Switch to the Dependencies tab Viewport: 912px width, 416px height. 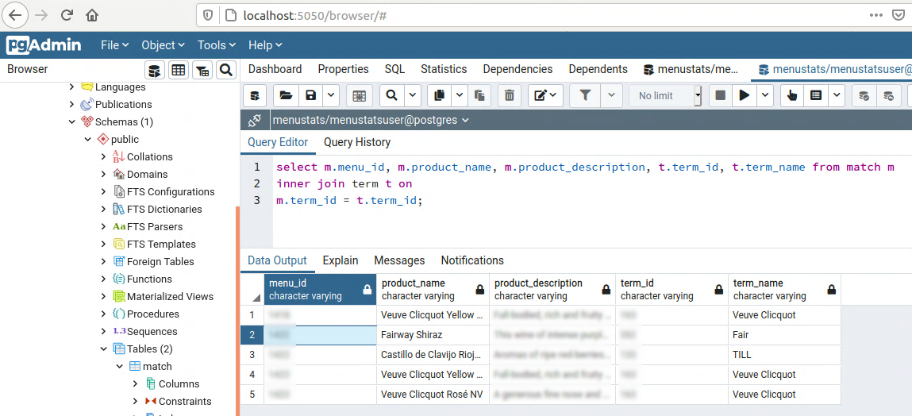518,69
